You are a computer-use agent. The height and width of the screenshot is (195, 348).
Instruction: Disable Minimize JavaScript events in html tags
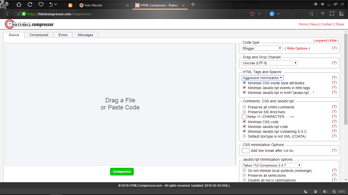[x=244, y=87]
